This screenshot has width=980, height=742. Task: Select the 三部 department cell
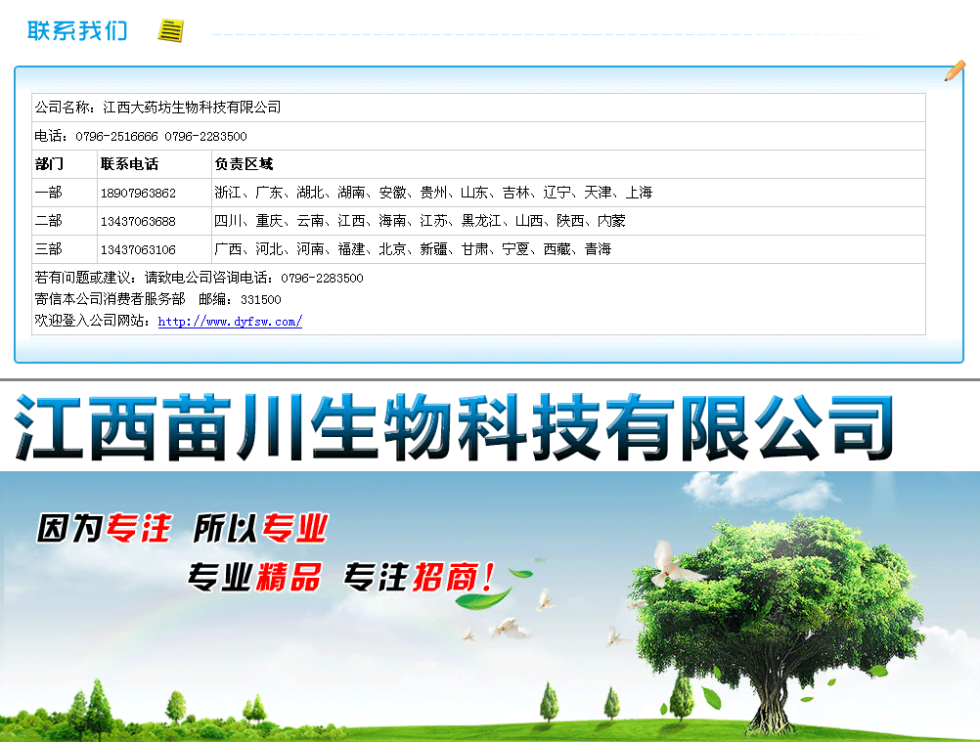65,249
